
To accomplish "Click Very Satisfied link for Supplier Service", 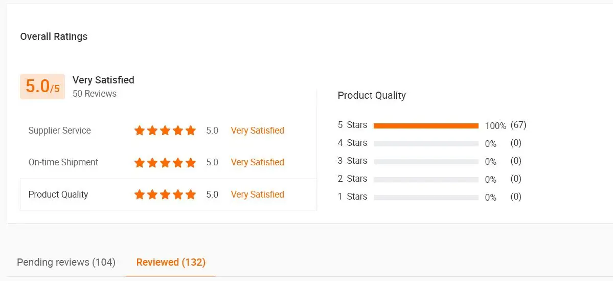I will [x=257, y=131].
